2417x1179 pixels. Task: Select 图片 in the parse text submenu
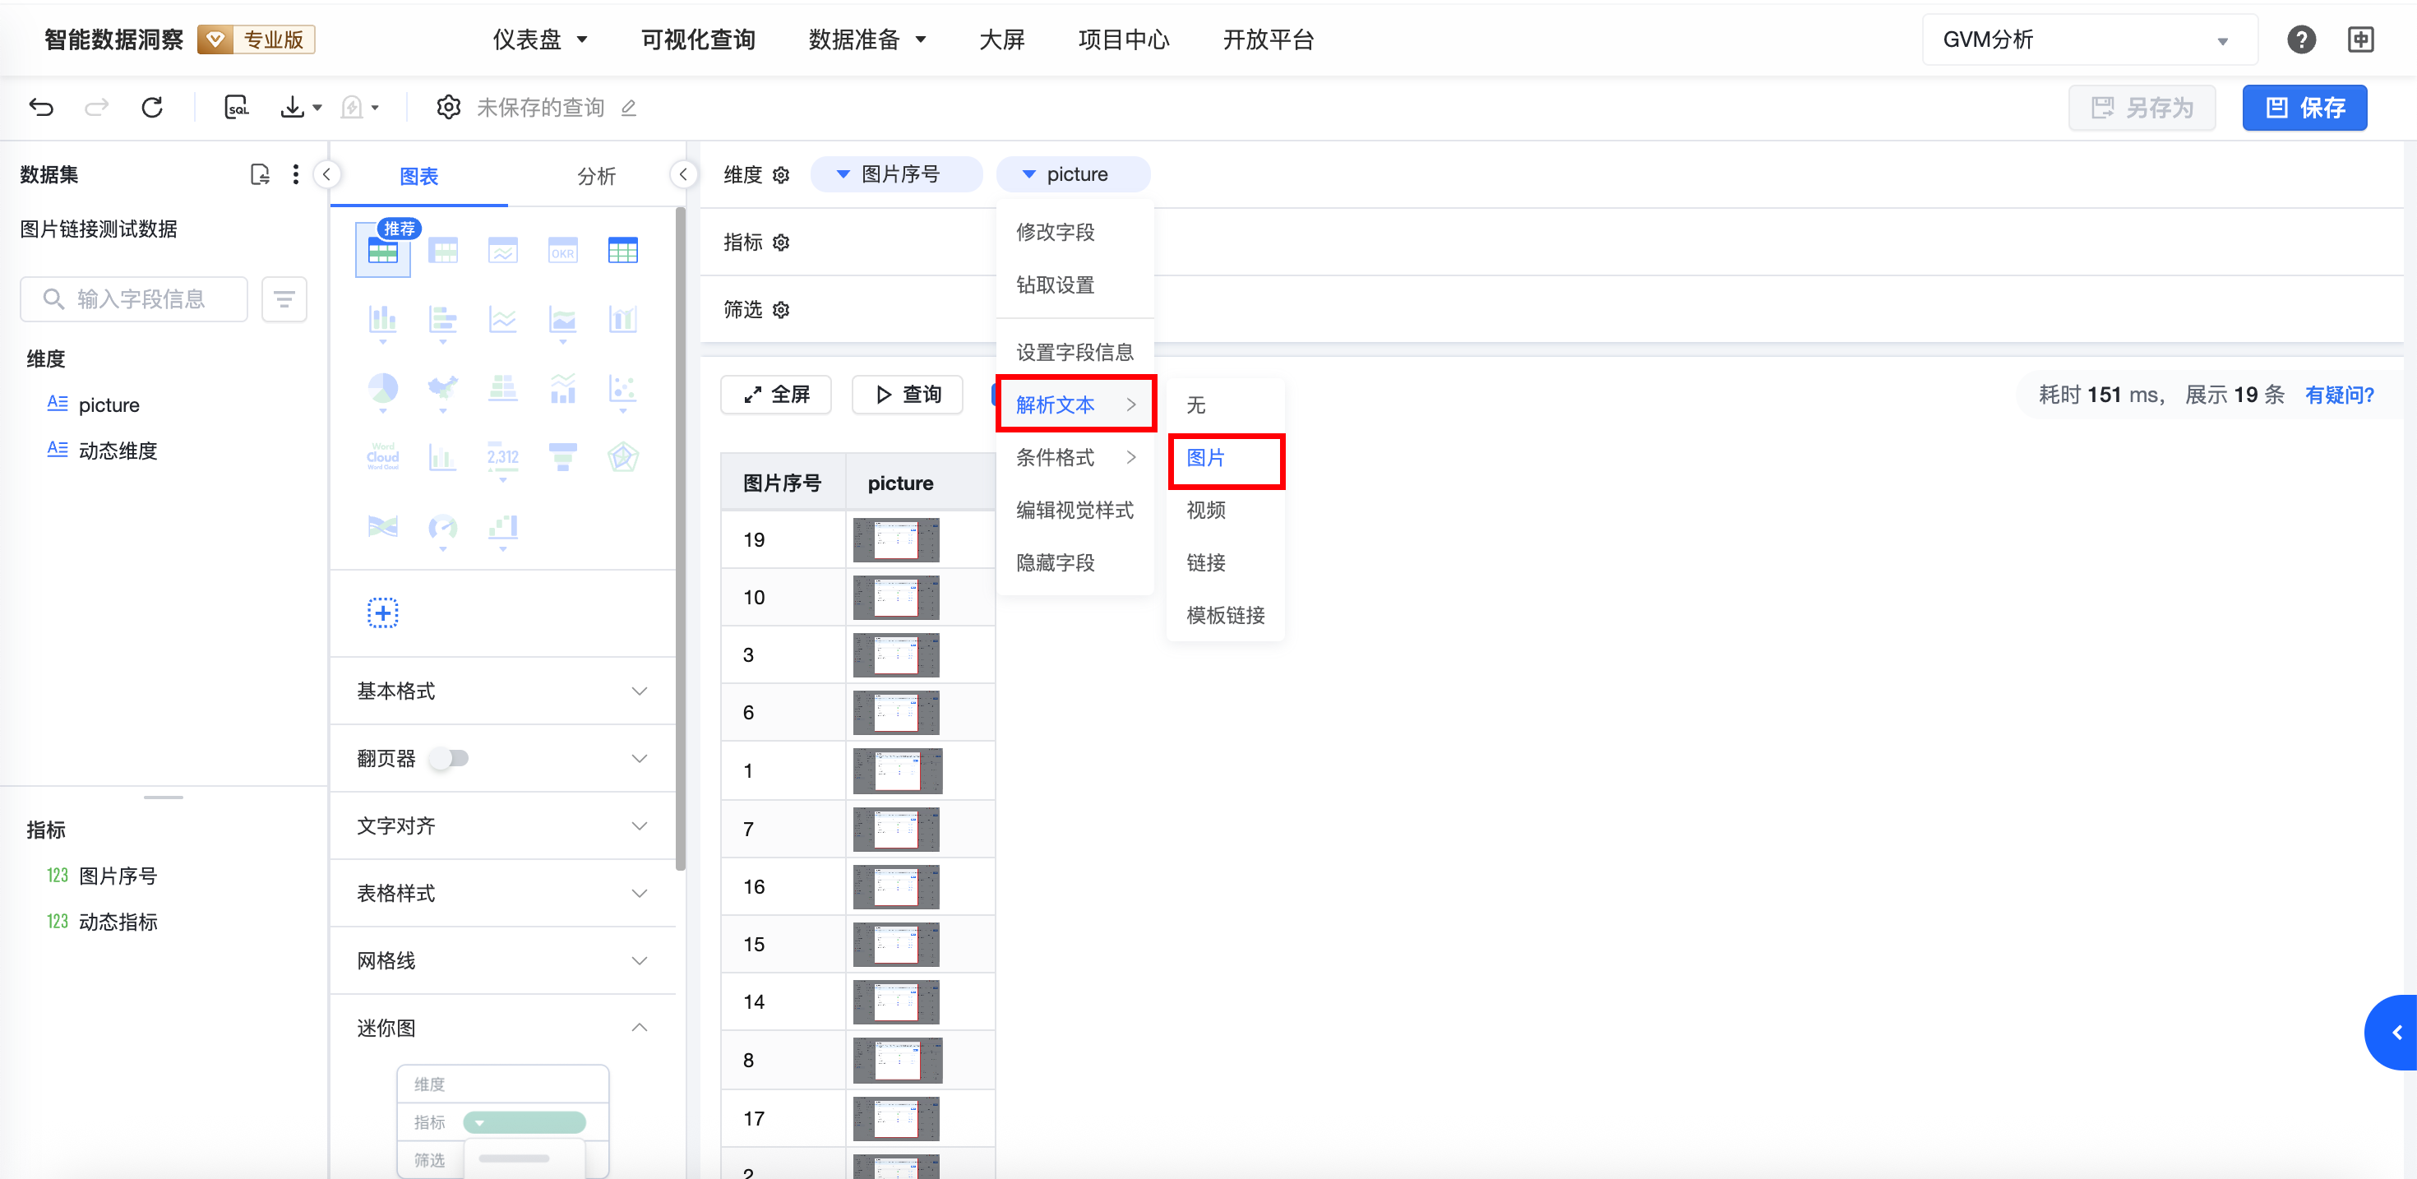(x=1206, y=458)
